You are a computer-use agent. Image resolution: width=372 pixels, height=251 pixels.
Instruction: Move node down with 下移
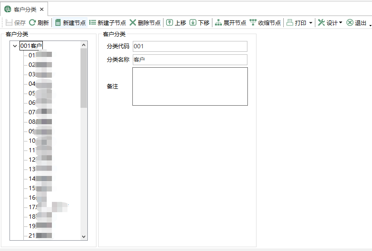(199, 23)
